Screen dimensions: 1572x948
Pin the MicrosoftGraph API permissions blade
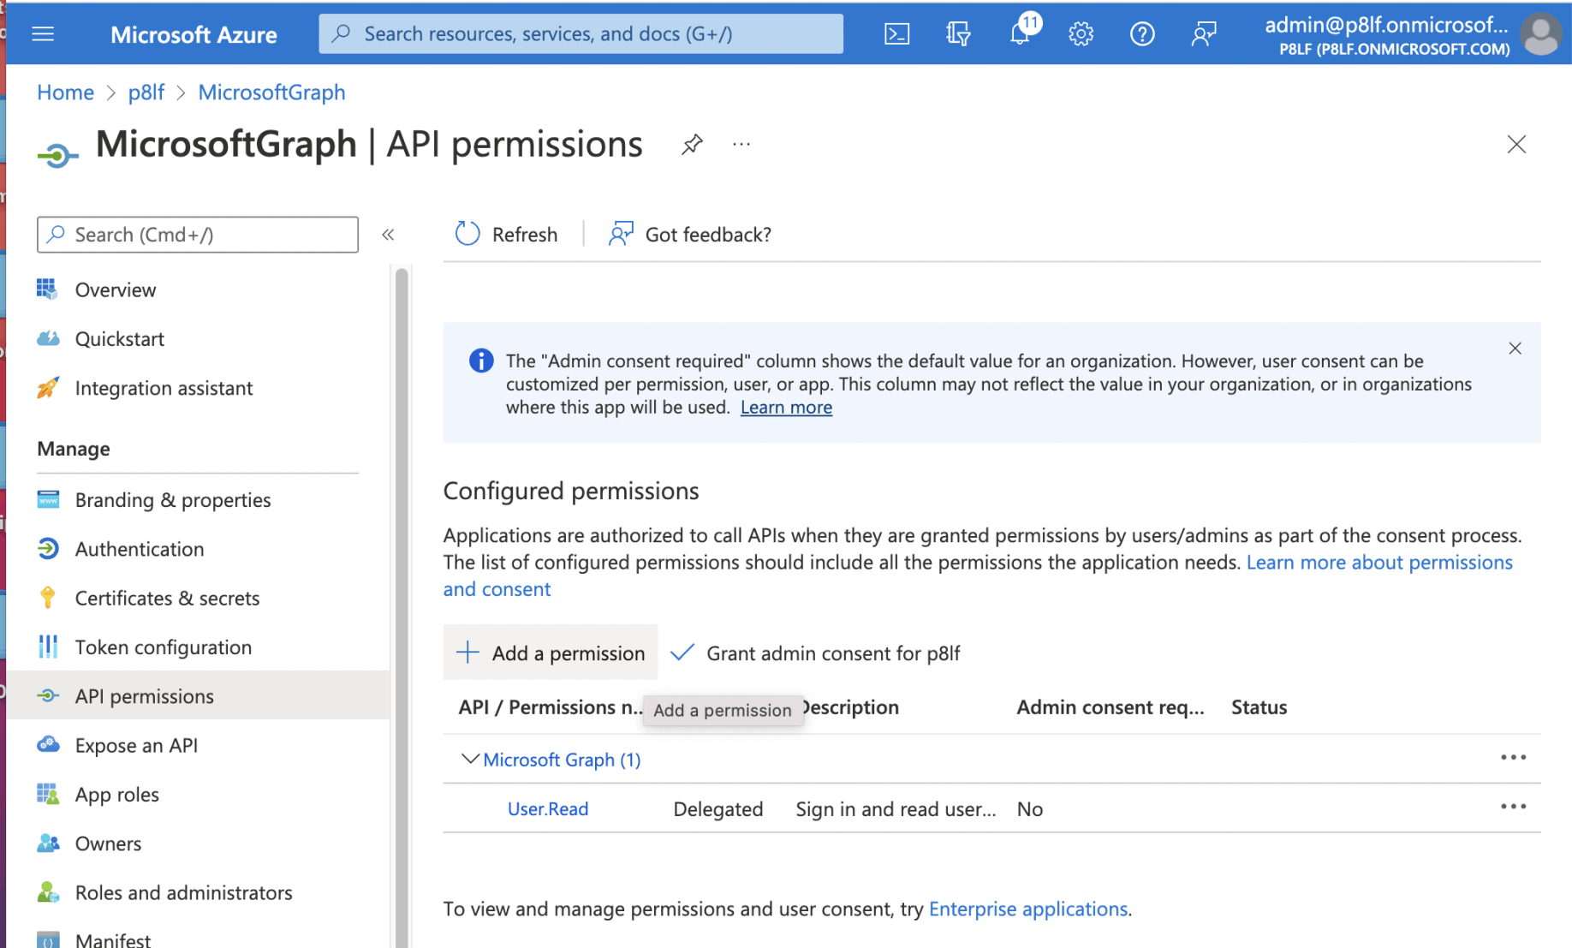pos(692,145)
